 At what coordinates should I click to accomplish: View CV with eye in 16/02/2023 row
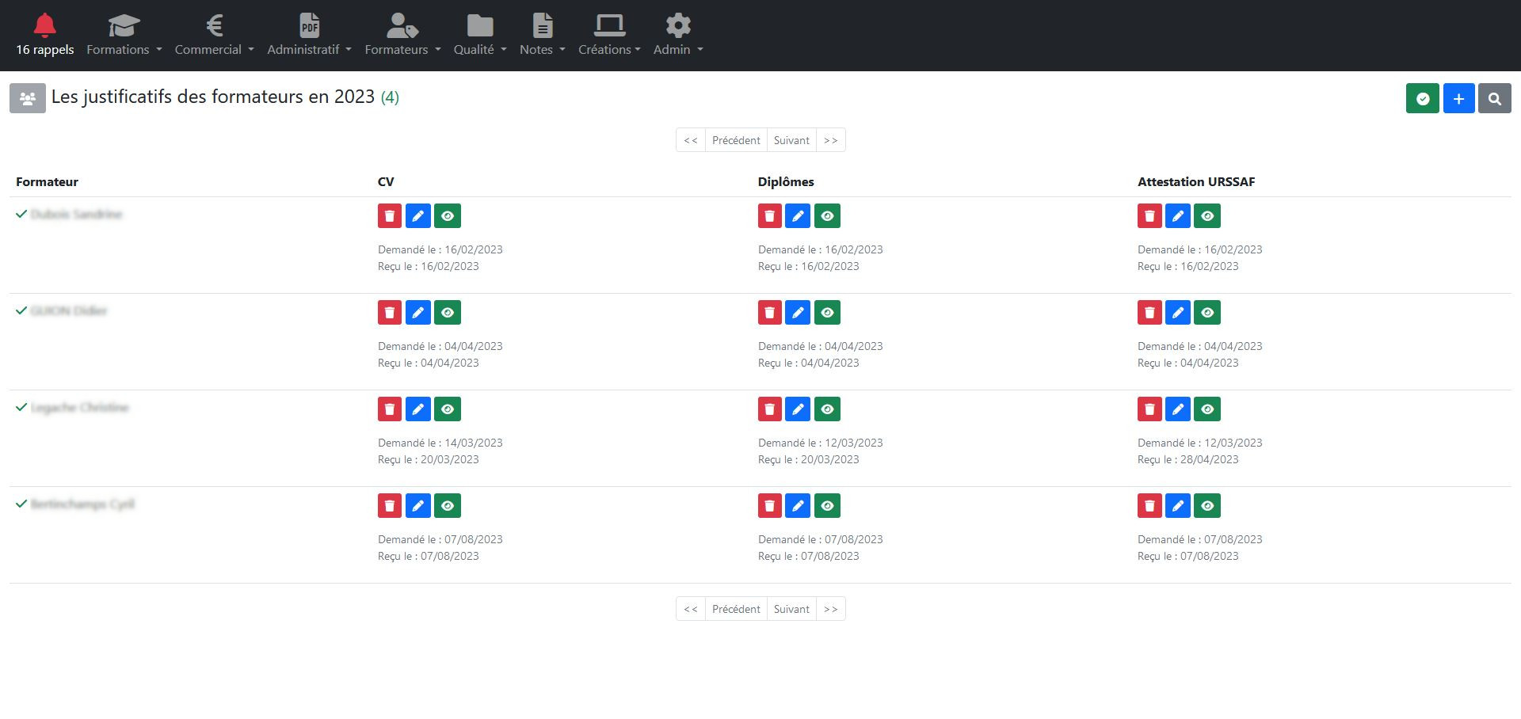pyautogui.click(x=448, y=216)
